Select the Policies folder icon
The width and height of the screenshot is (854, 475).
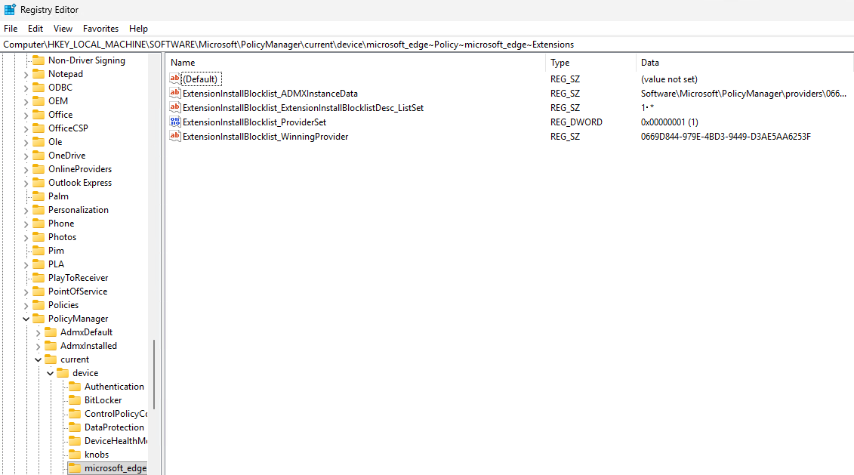pos(39,305)
